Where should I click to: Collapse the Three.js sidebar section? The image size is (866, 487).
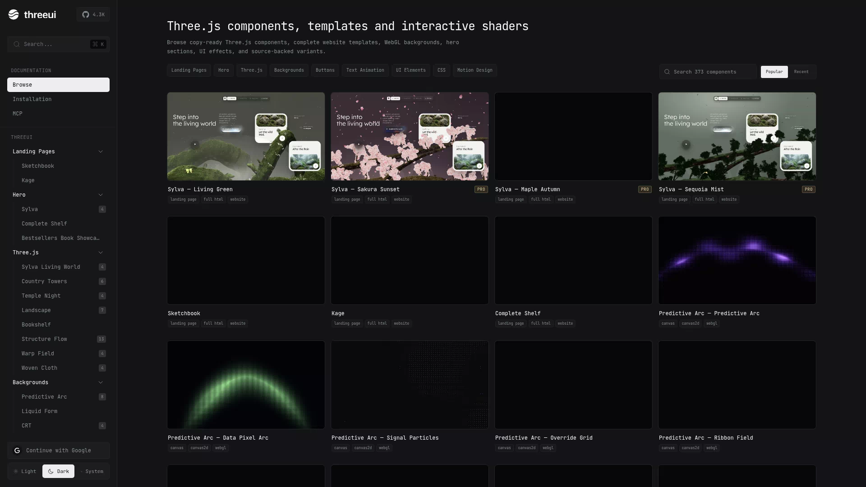tap(58, 253)
